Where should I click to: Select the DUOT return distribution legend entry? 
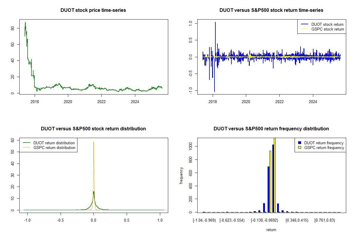point(54,143)
